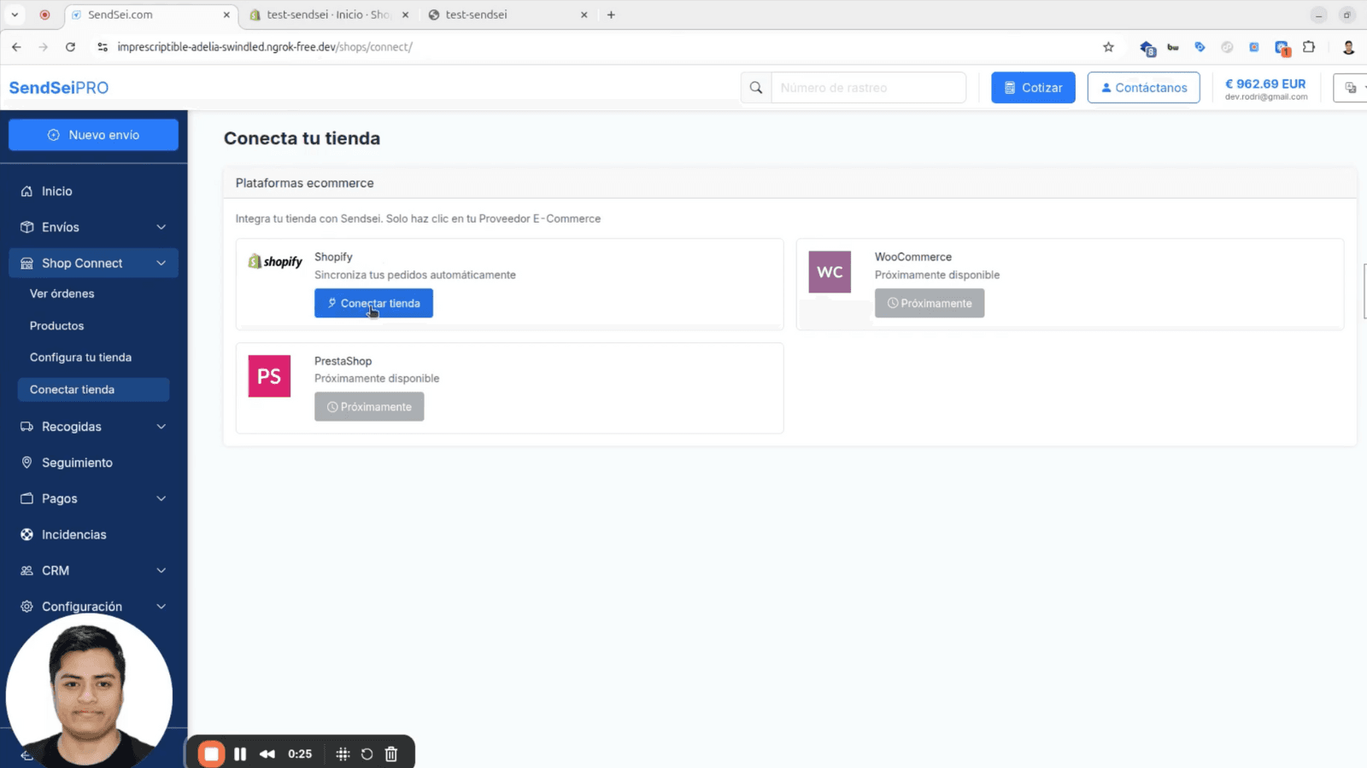This screenshot has height=768, width=1367.
Task: Click PrestaShop Próximamente button
Action: pos(369,406)
